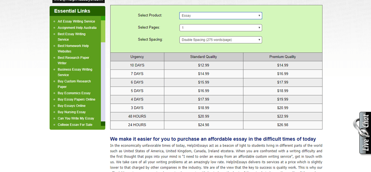The image size is (371, 172).
Task: Open Best Homework Help Websites link
Action: [x=73, y=48]
